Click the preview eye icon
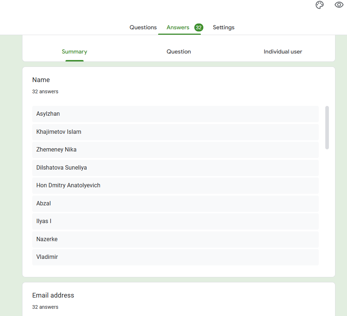Viewport: 347px width, 316px height. pyautogui.click(x=339, y=5)
